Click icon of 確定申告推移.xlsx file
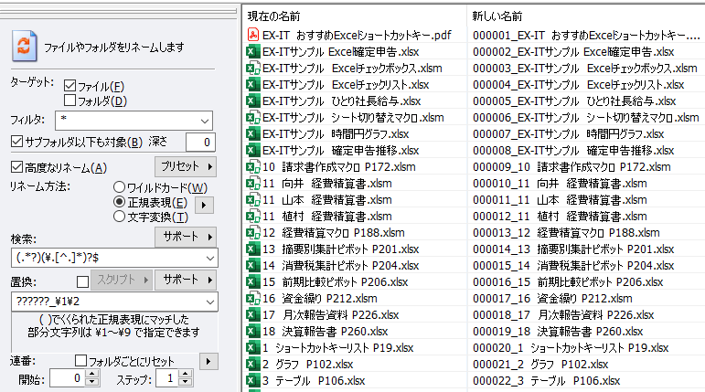This screenshot has height=392, width=705. [x=253, y=150]
